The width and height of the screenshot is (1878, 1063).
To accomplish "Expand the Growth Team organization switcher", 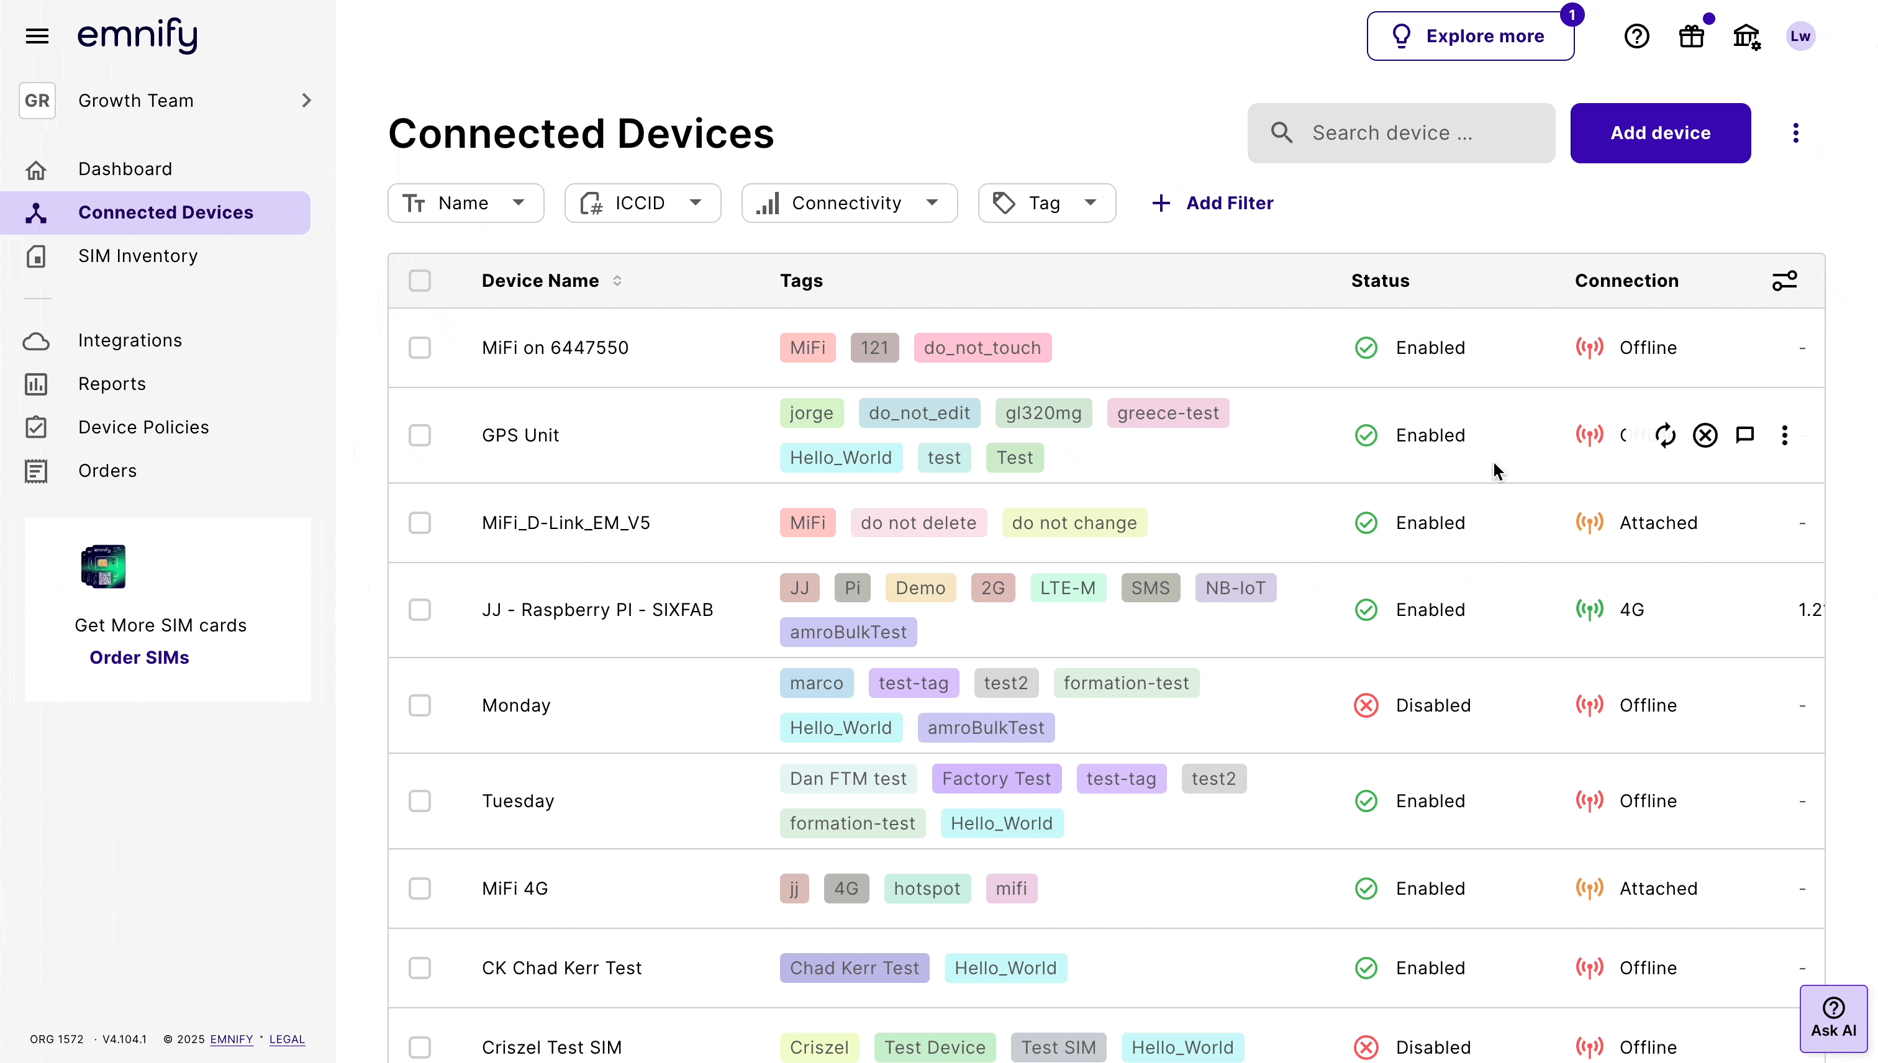I will [x=166, y=101].
